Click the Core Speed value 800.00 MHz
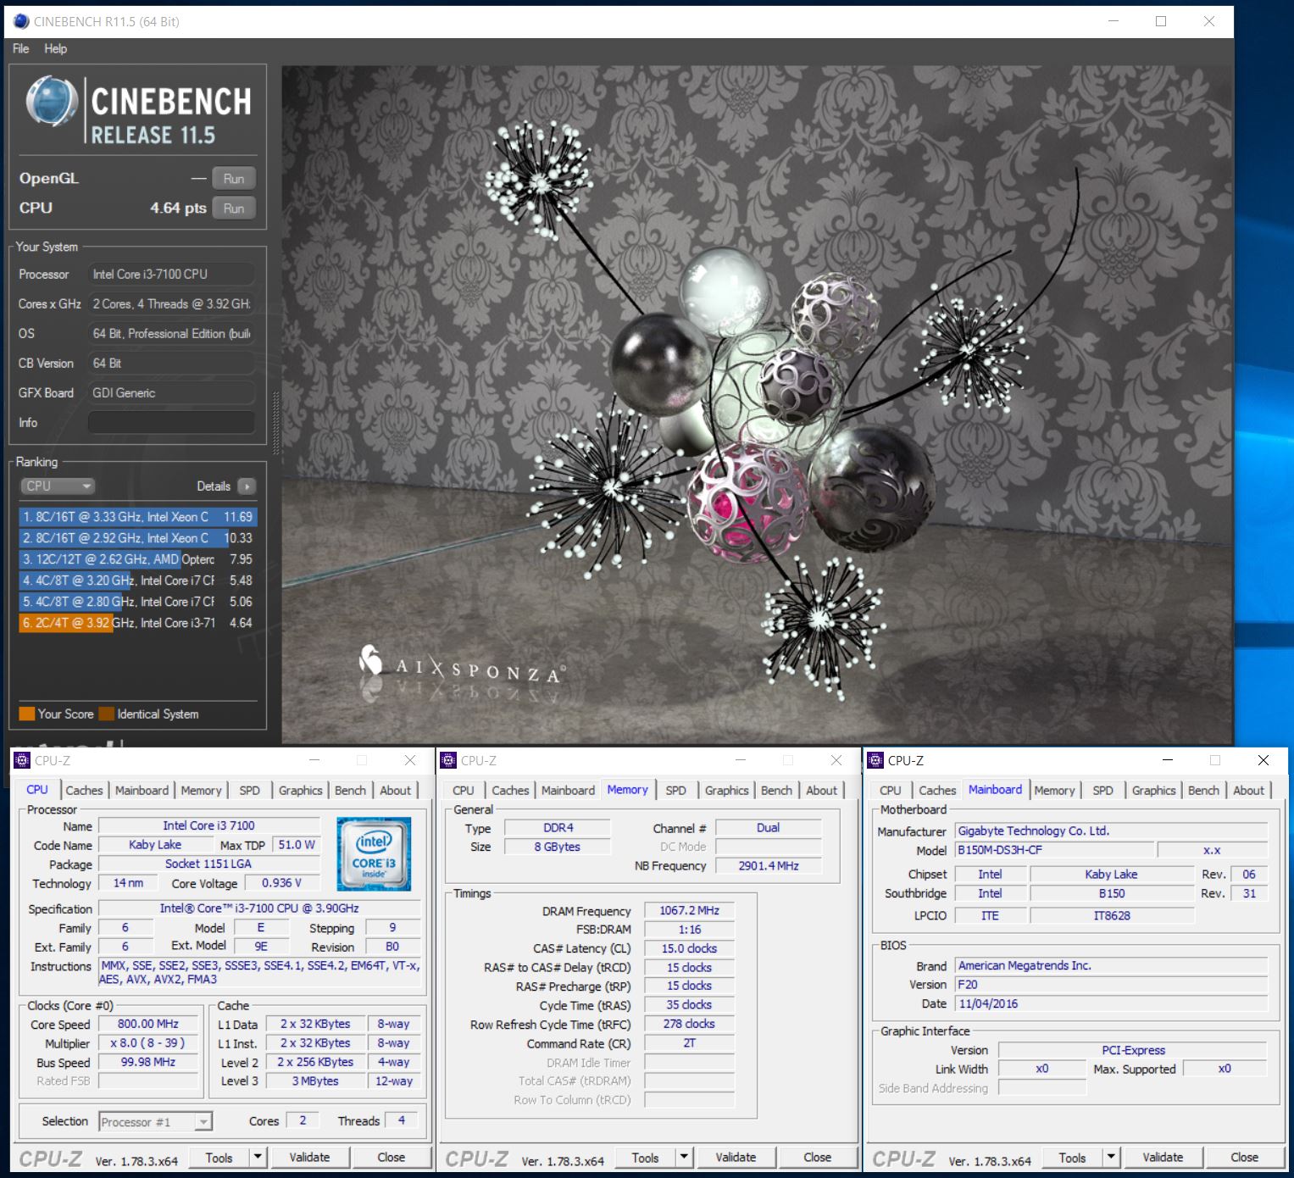 coord(148,1024)
